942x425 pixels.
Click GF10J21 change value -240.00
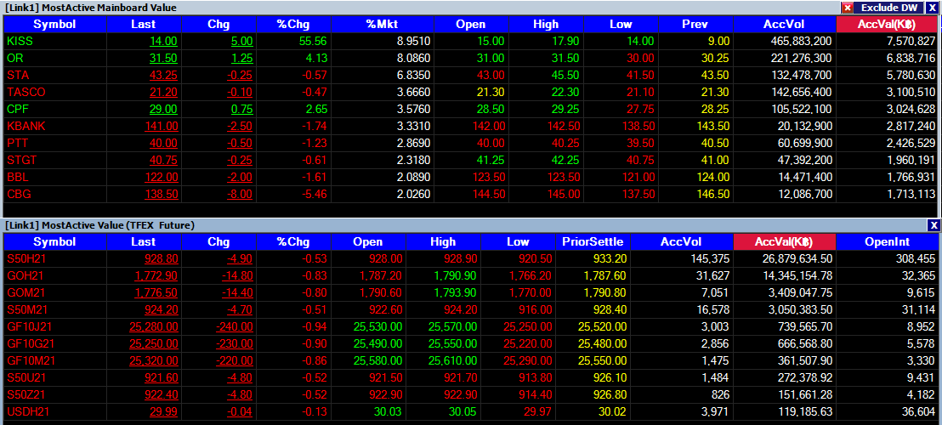click(x=235, y=326)
